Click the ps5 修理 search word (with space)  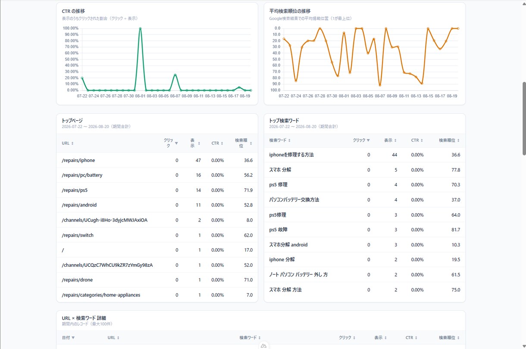pyautogui.click(x=278, y=185)
